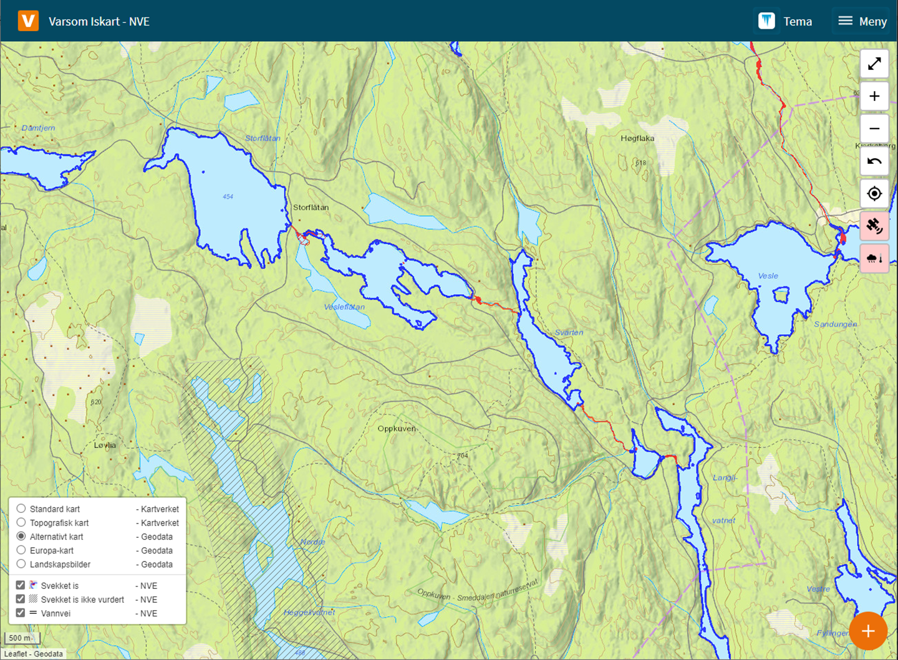The width and height of the screenshot is (898, 660).
Task: Zoom in with the plus button
Action: tap(874, 97)
